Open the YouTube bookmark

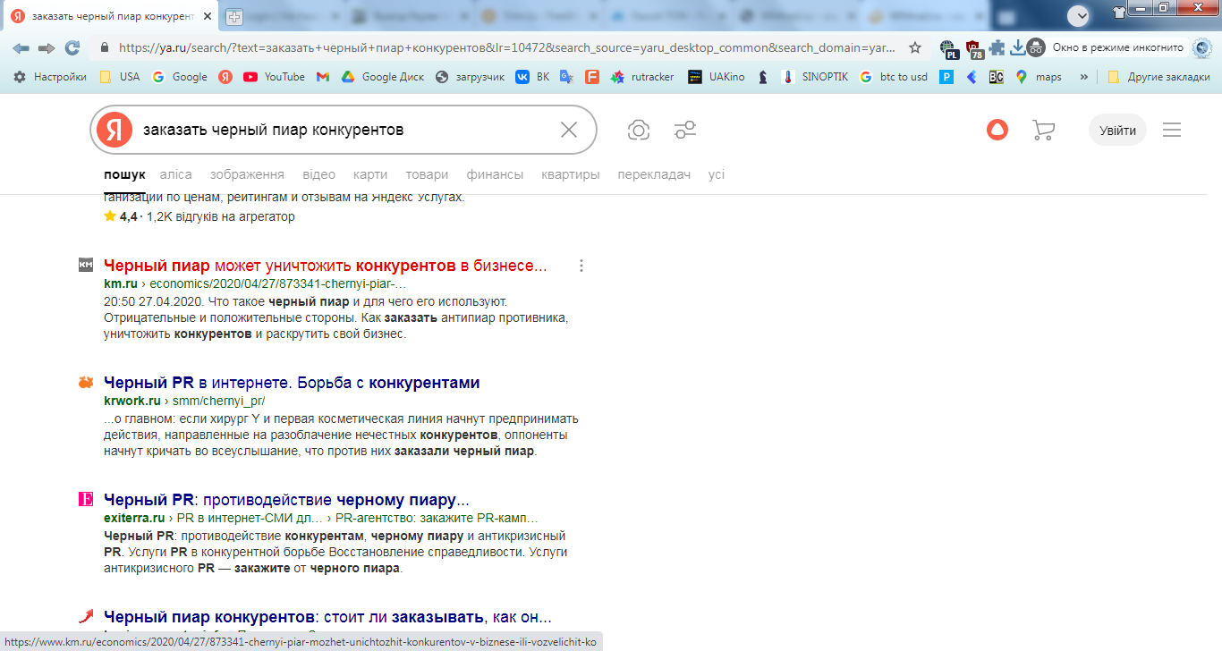click(x=275, y=77)
